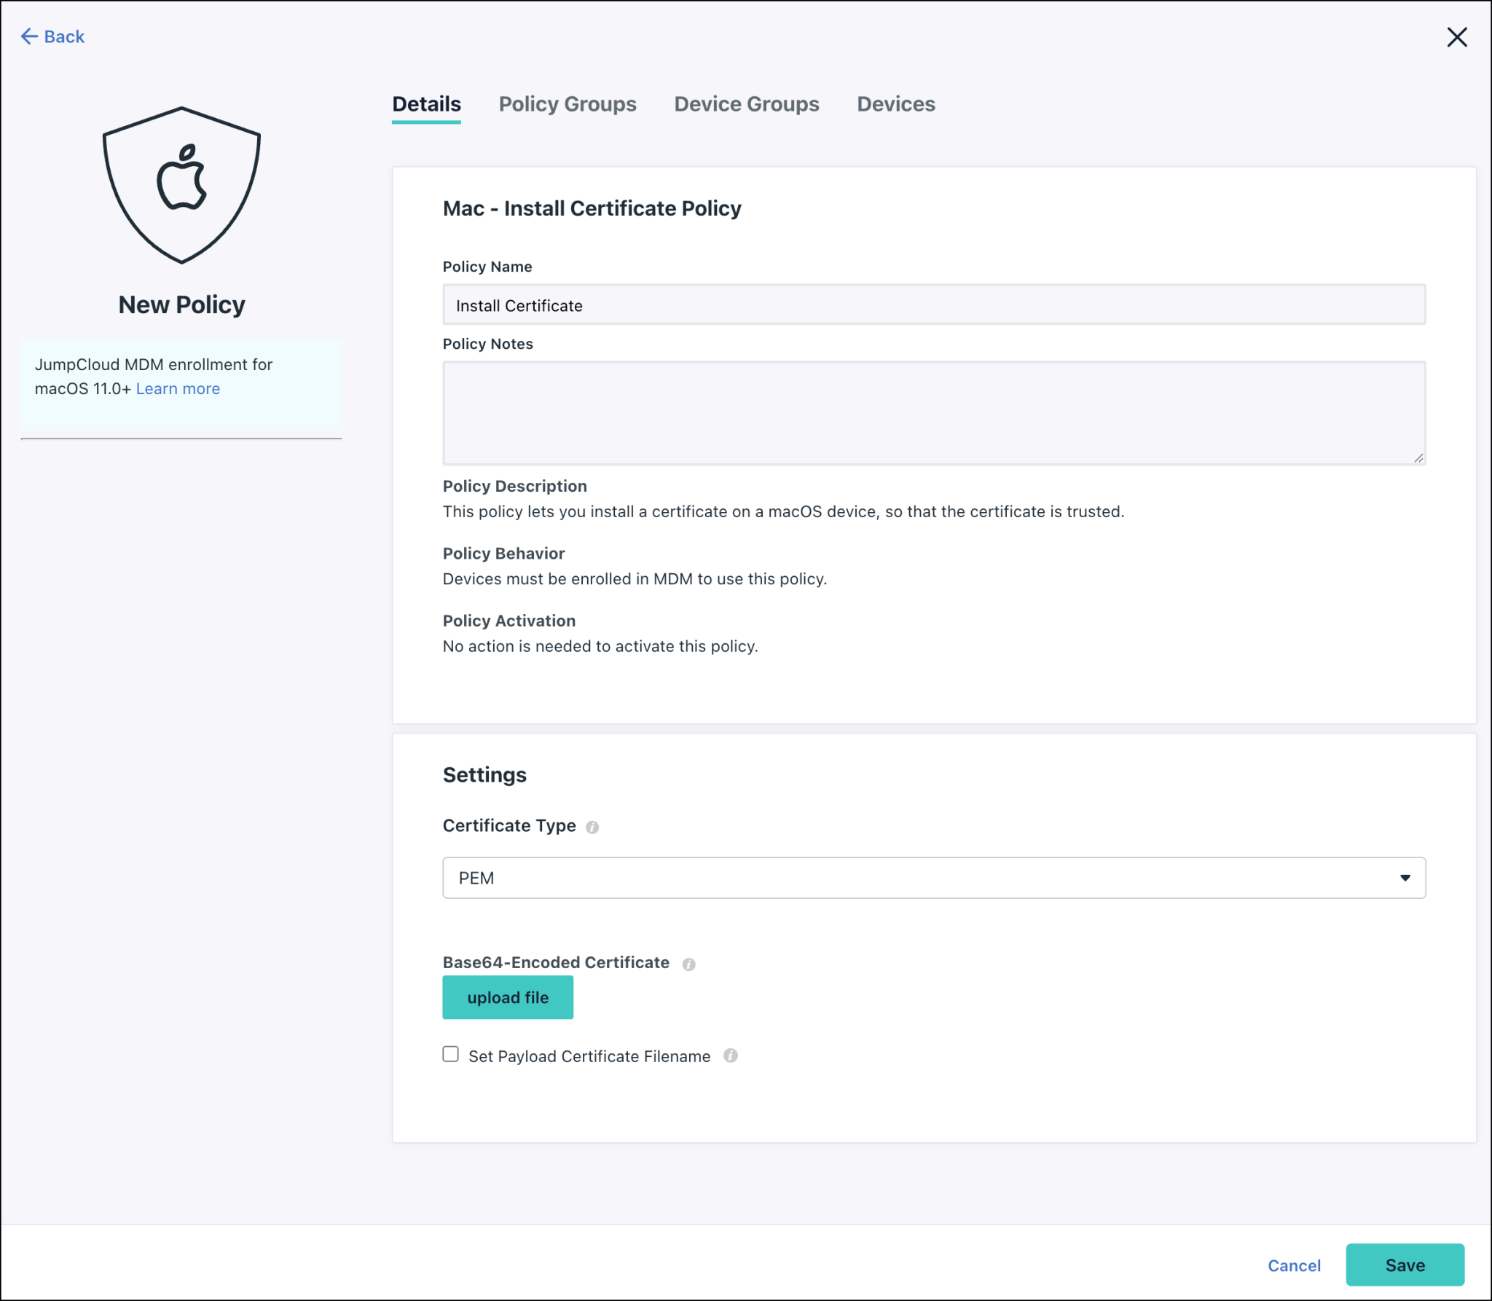Click the back arrow icon
Screen dimensions: 1492x1301
(x=29, y=36)
